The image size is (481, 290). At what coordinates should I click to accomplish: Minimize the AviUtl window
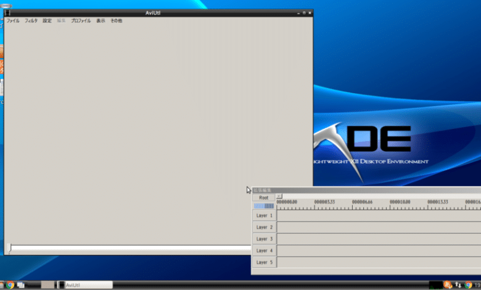pyautogui.click(x=298, y=13)
